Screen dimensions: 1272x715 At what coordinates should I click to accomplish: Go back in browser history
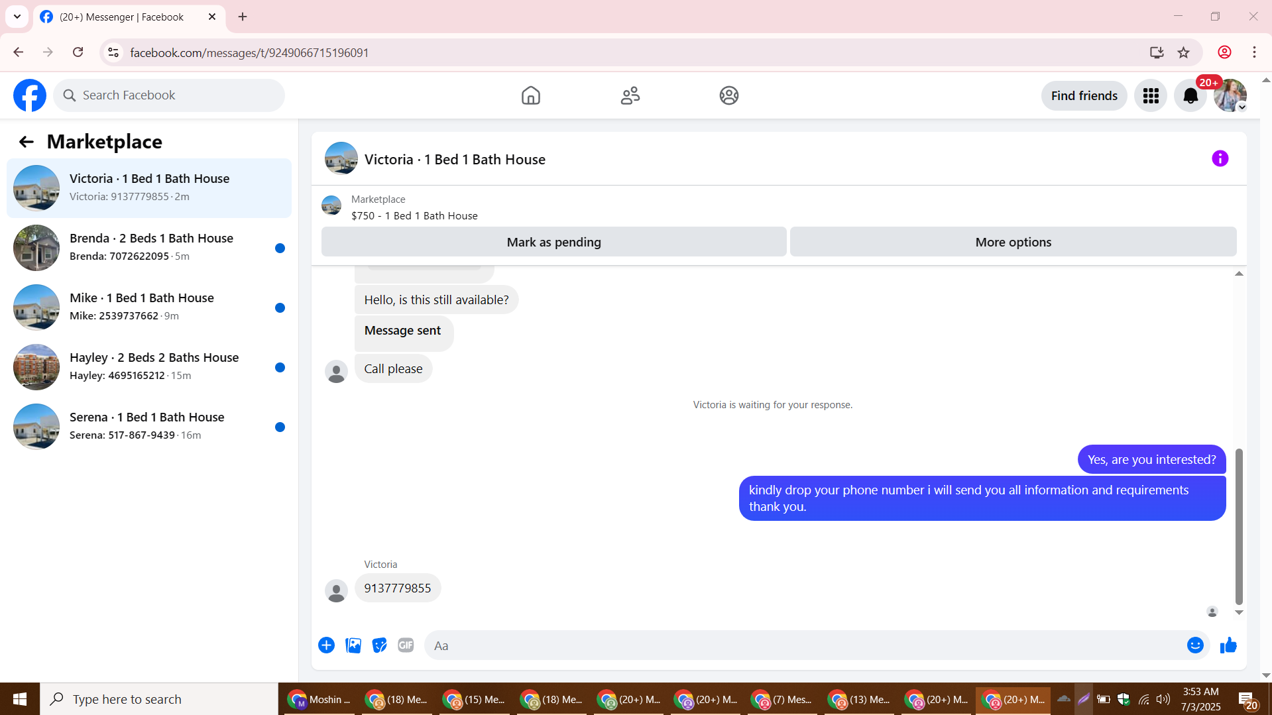[x=19, y=52]
